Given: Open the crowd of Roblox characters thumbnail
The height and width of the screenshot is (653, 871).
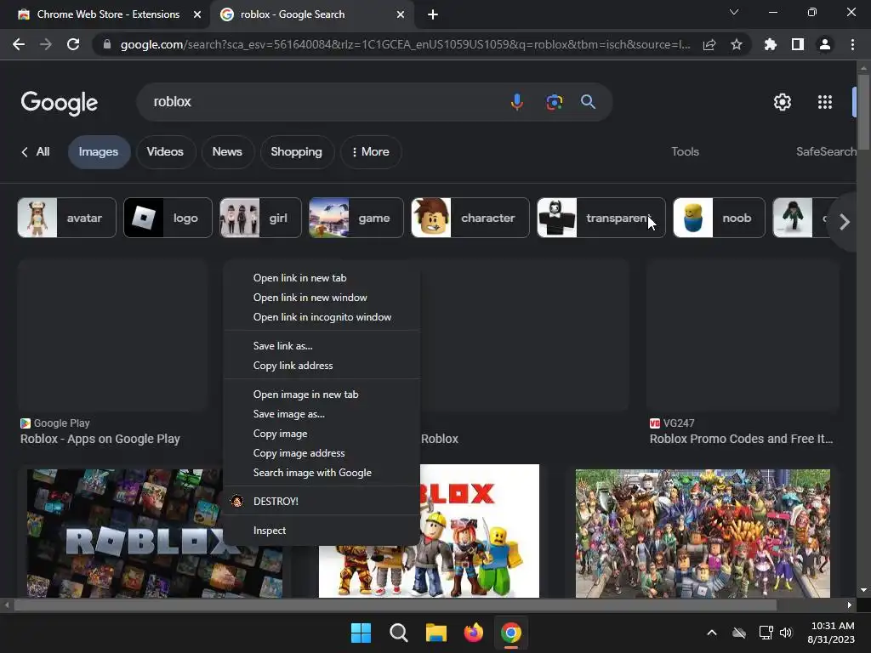Looking at the screenshot, I should click(x=703, y=533).
